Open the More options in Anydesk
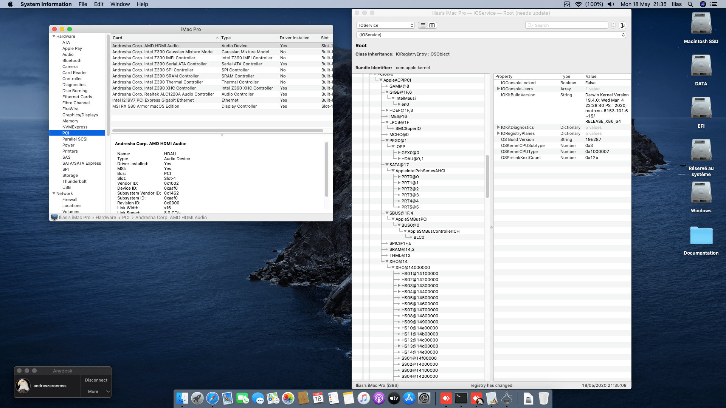Viewport: 726px width, 408px height. pos(96,391)
